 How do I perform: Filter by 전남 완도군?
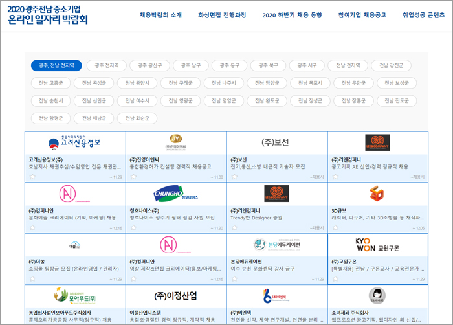point(267,100)
